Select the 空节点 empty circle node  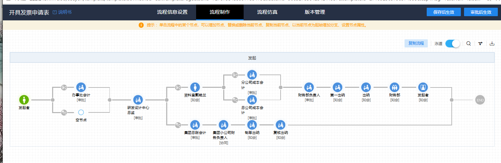point(81,112)
